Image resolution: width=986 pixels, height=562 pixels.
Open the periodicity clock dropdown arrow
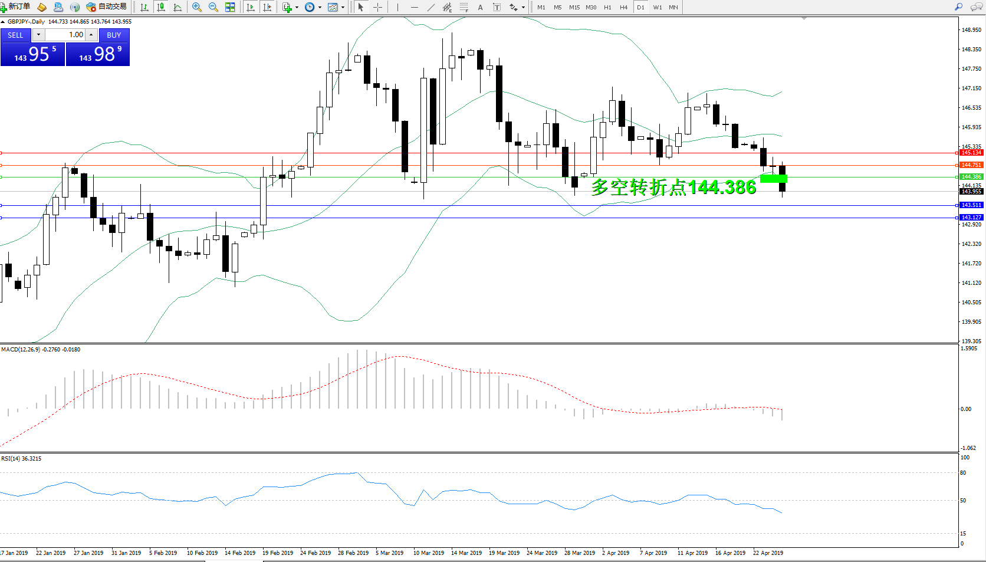pos(320,8)
